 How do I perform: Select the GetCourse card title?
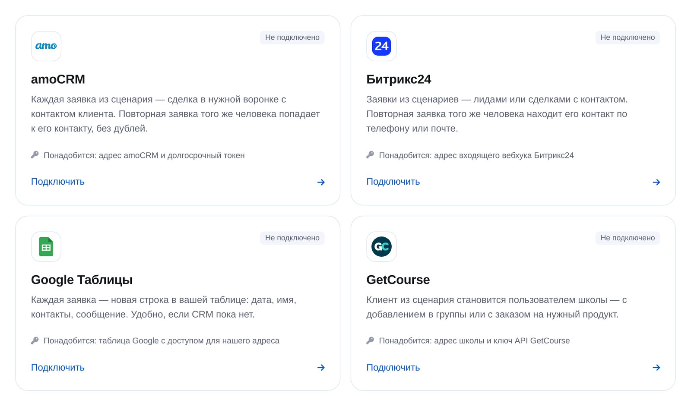398,280
